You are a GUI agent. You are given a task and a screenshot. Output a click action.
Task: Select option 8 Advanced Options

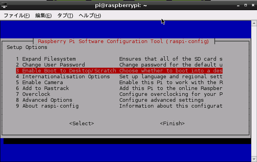click(x=44, y=100)
